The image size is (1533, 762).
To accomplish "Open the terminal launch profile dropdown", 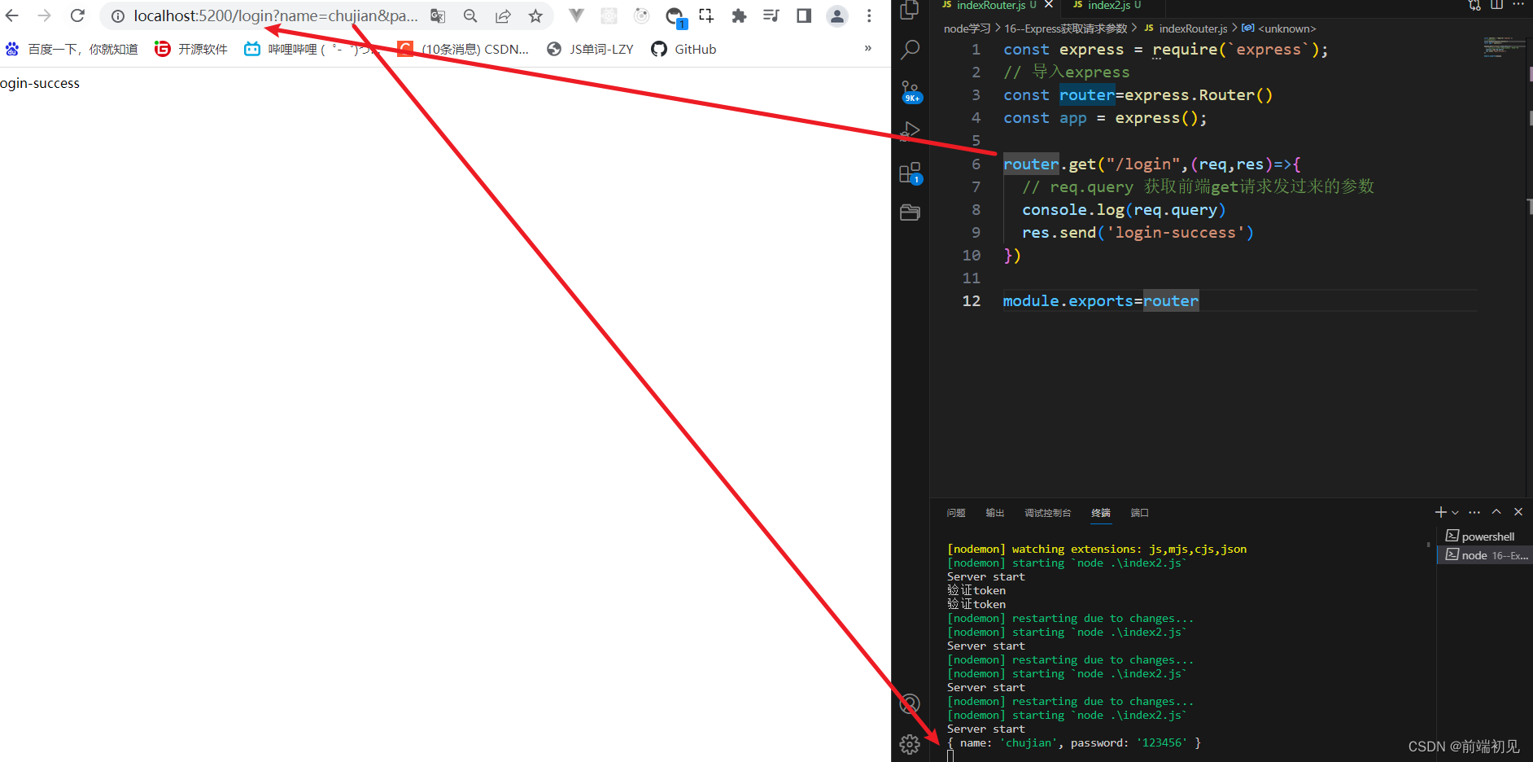I will click(1455, 512).
